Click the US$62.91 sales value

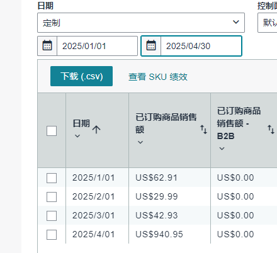tap(157, 178)
